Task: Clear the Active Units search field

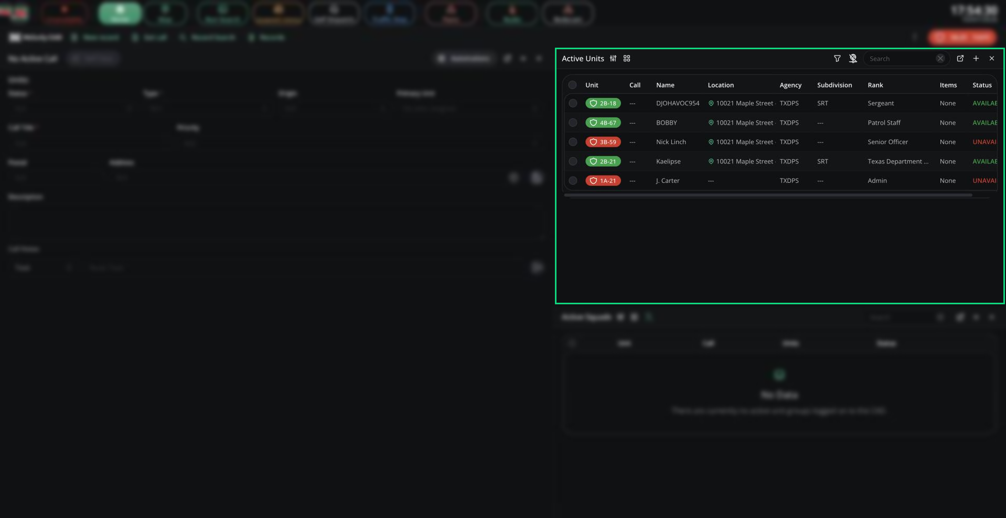Action: (x=940, y=59)
